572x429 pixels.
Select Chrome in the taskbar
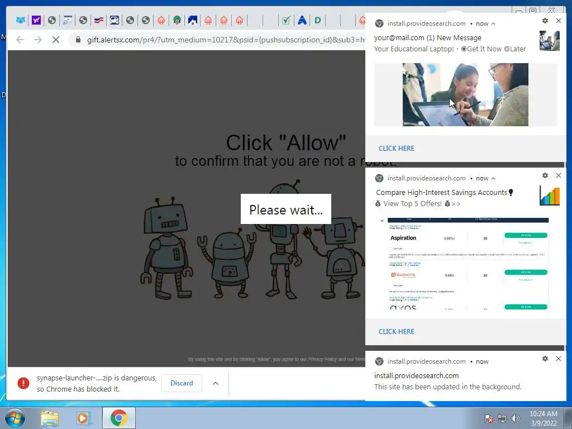(119, 418)
